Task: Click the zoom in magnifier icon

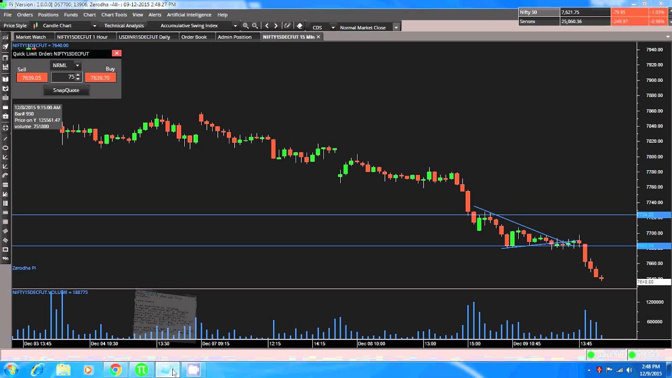Action: click(245, 26)
